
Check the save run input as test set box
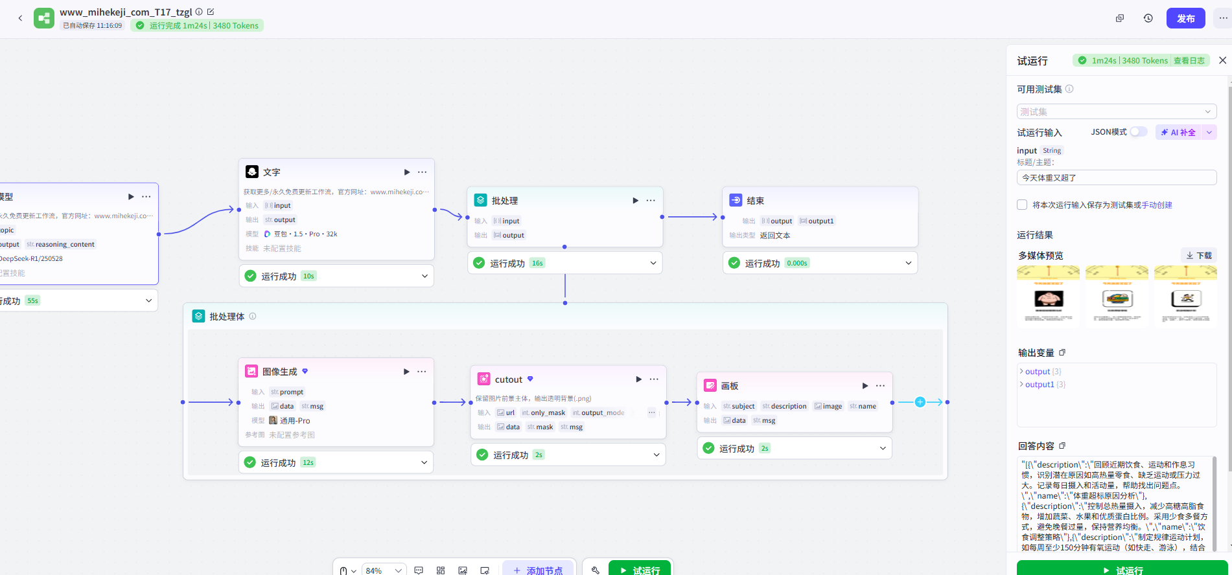1022,205
